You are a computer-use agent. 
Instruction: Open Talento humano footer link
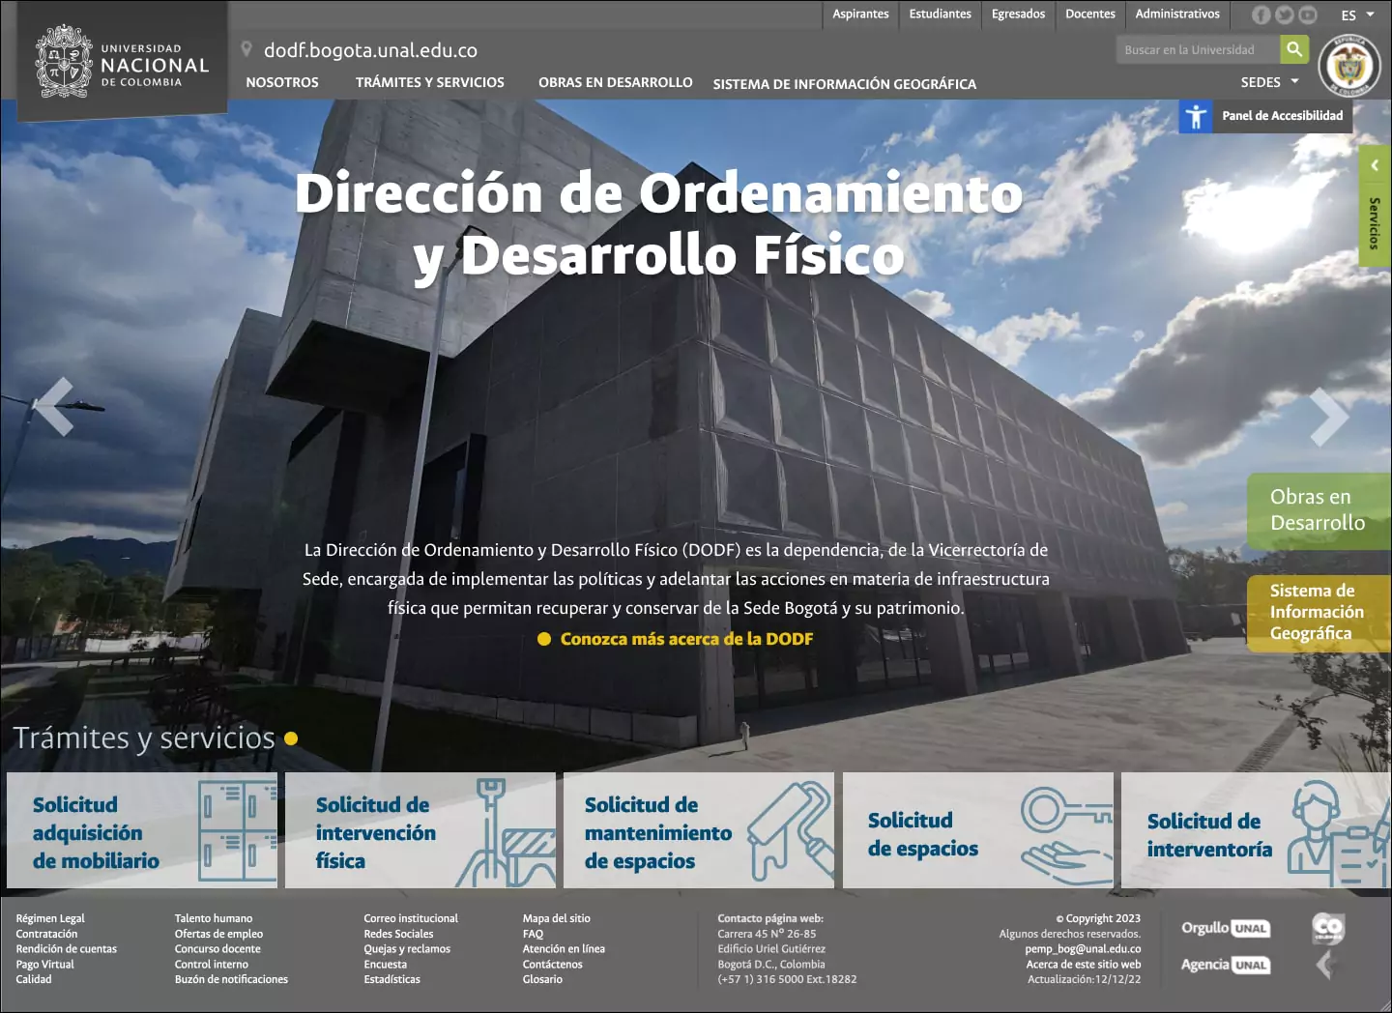point(214,918)
